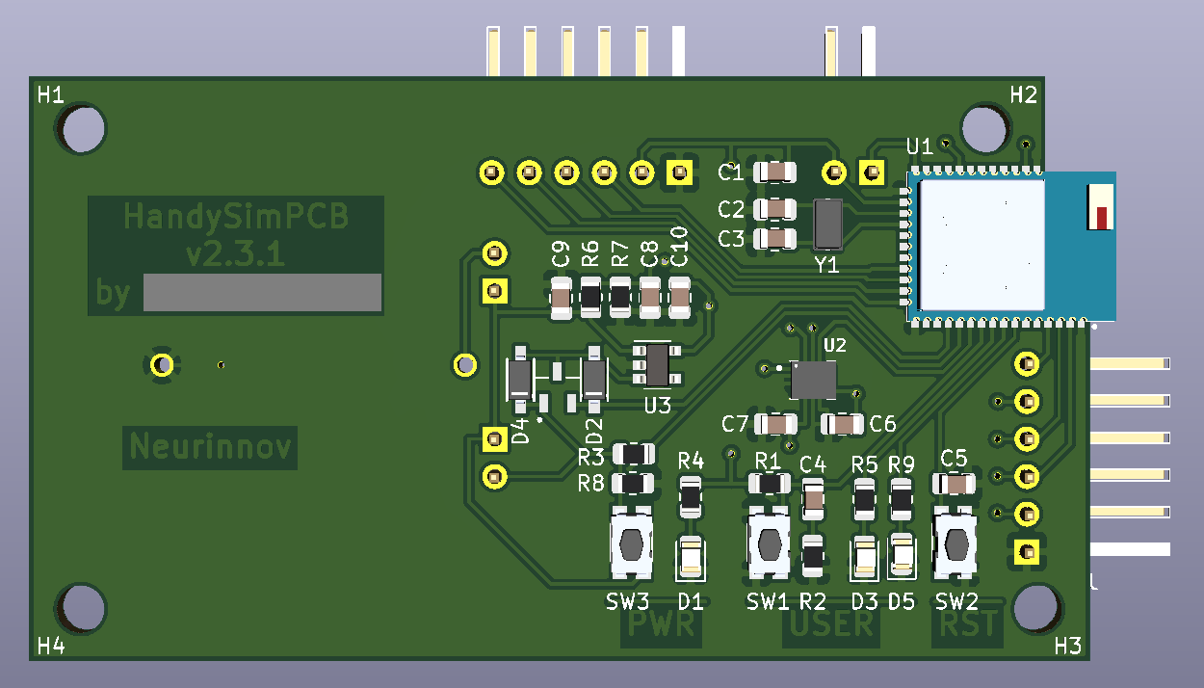
Task: Select the D1 LED
Action: pos(691,558)
